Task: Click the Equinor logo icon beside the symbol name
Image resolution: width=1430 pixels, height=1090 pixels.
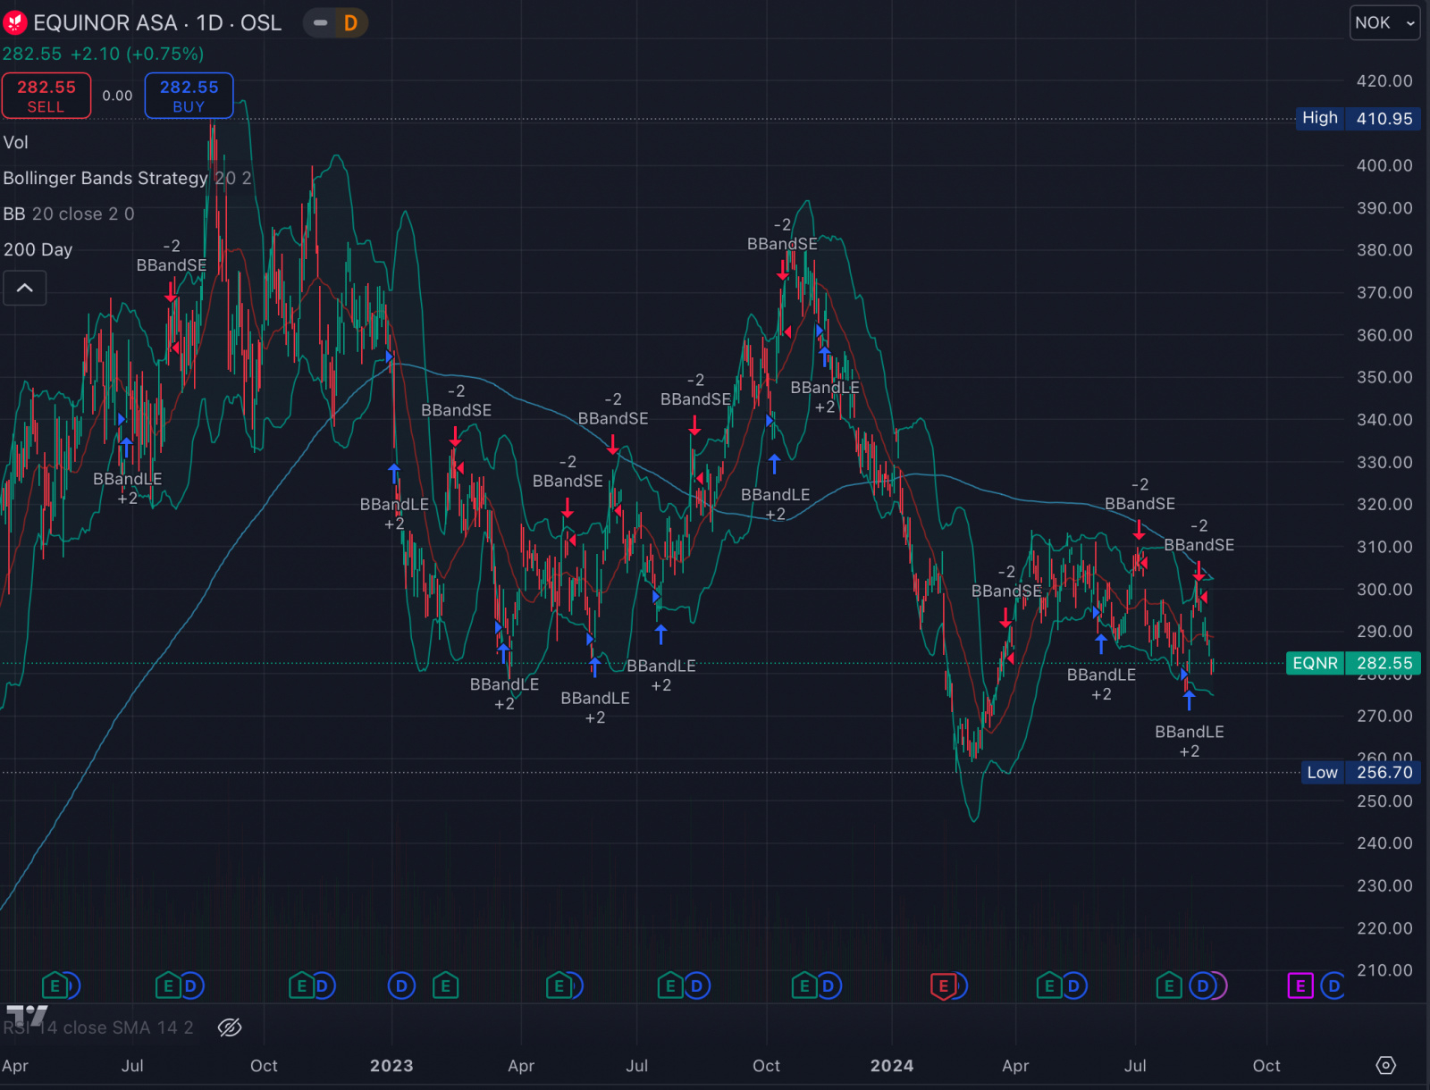Action: 15,23
